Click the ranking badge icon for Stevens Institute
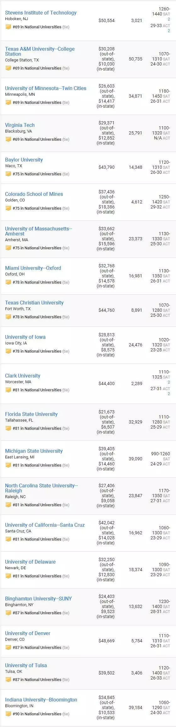The width and height of the screenshot is (176, 727). (x=8, y=27)
